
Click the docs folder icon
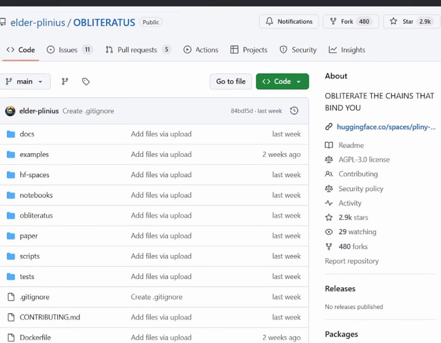[x=11, y=134]
